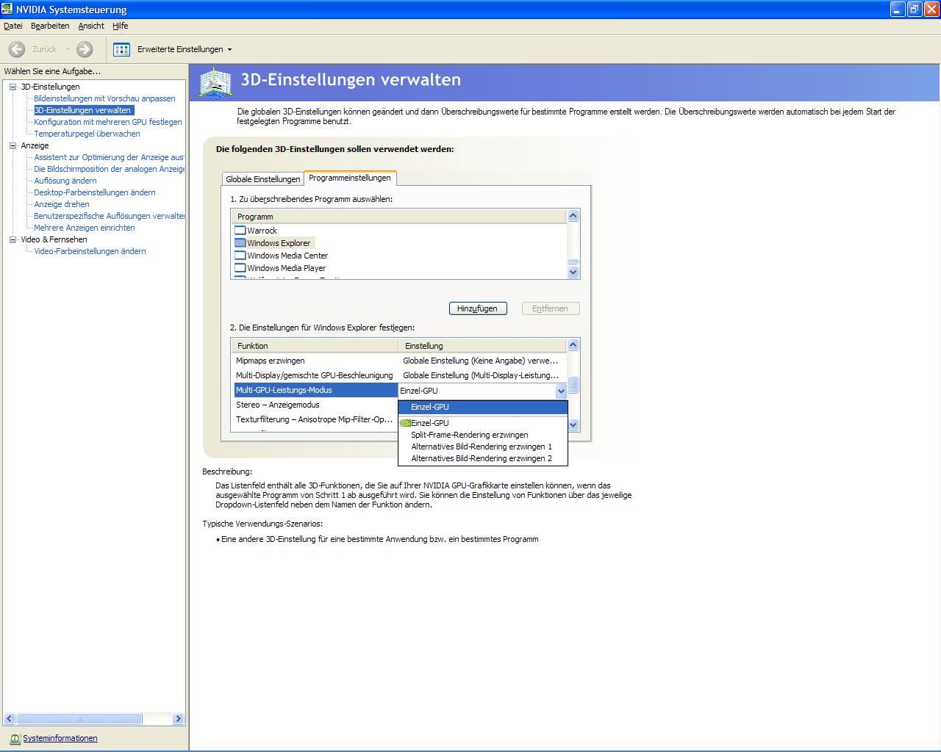Open the Multi-GPU-Leistungs-Modus dropdown arrow
This screenshot has width=941, height=752.
(x=561, y=391)
